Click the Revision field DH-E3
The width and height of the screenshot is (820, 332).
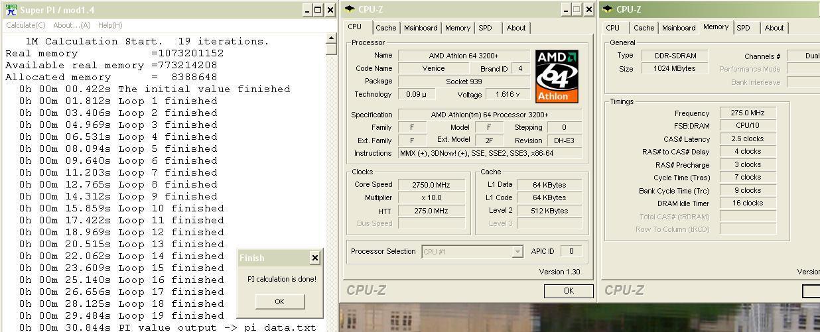click(565, 140)
